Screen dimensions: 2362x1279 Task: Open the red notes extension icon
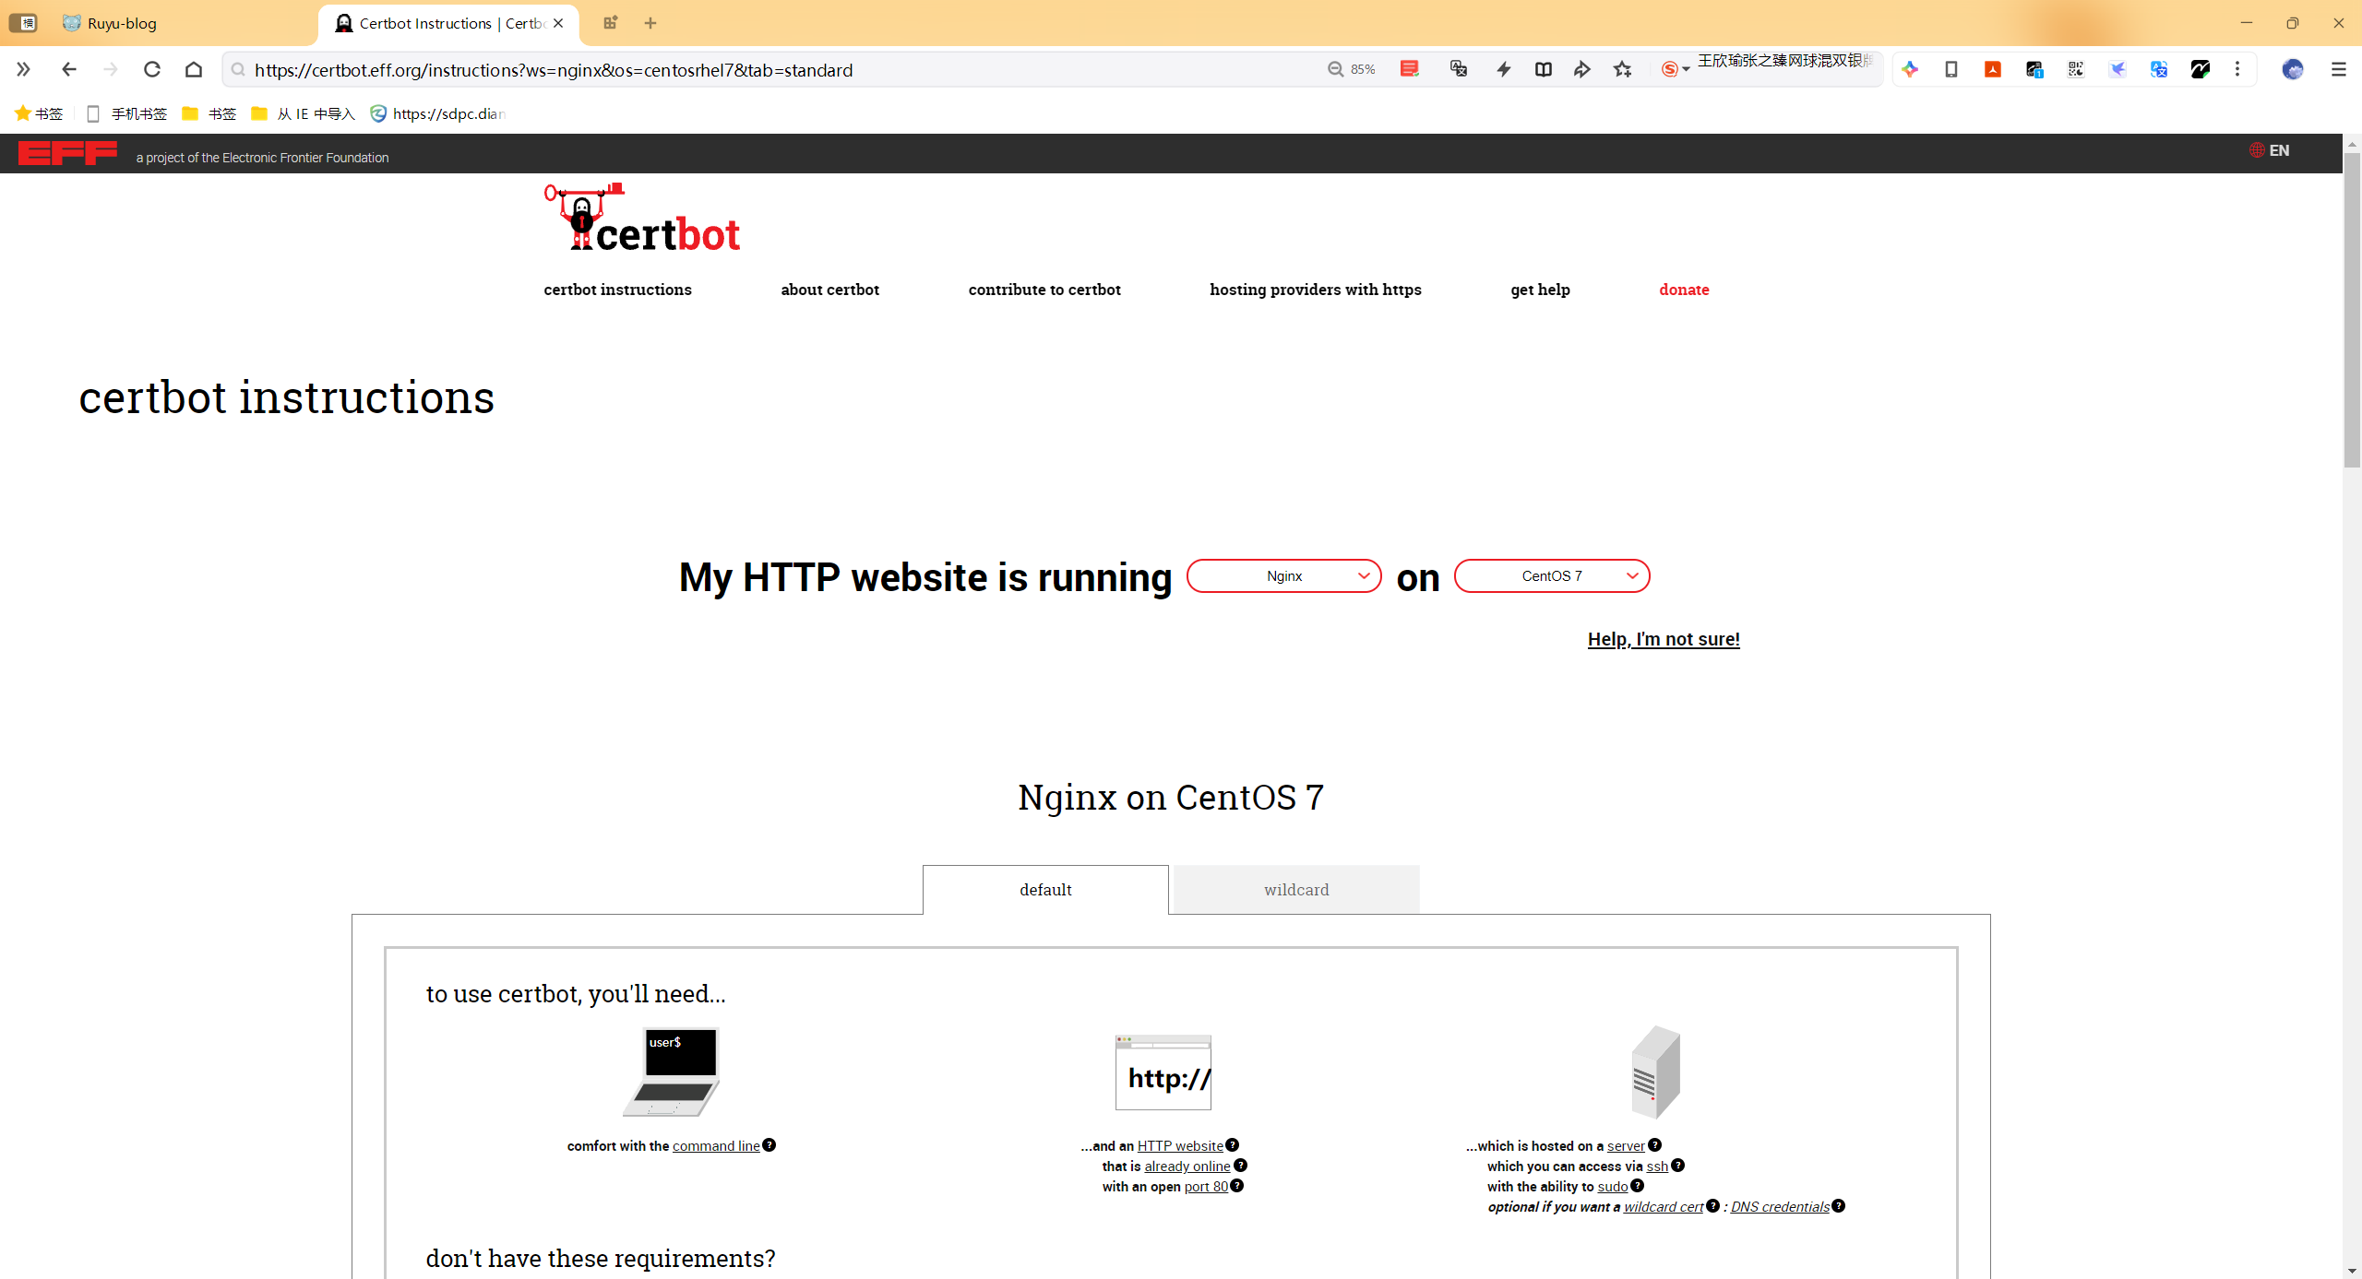click(x=1409, y=69)
